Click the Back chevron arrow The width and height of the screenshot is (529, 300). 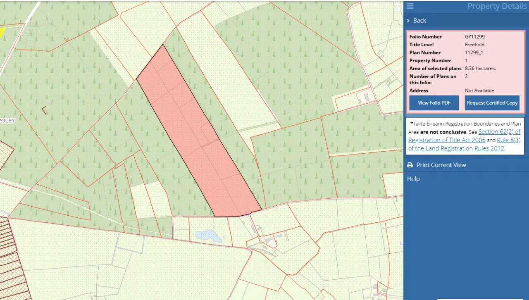tap(408, 21)
